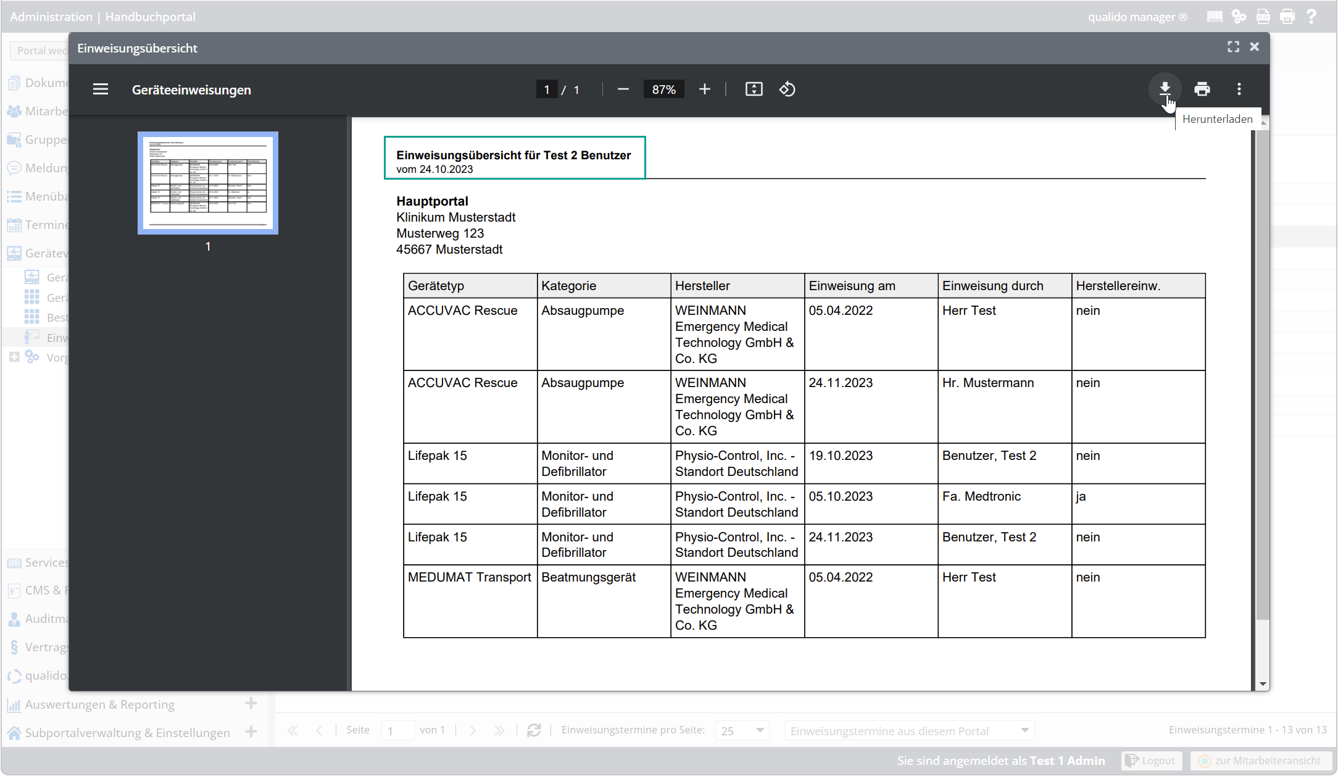The width and height of the screenshot is (1338, 776).
Task: Click the printer icon in top header
Action: pos(1287,17)
